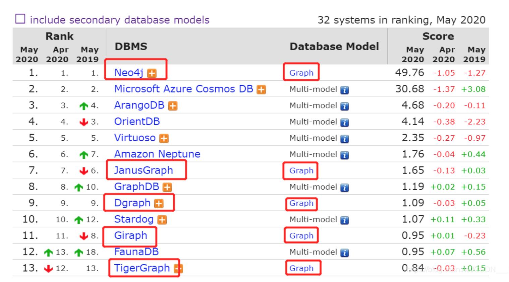509x282 pixels.
Task: Click the Multi-model info icon for OrientDB
Action: (x=344, y=123)
